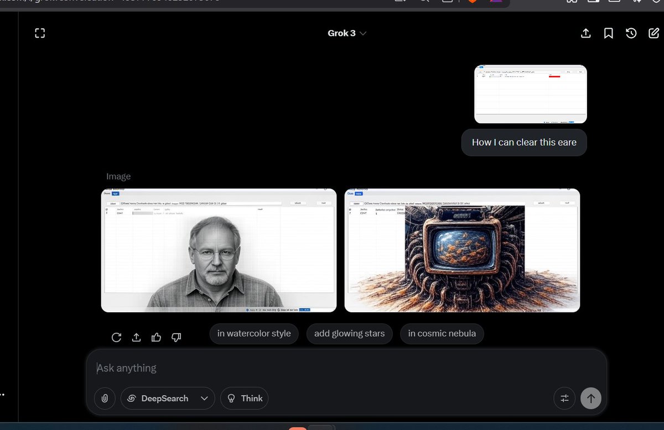Image resolution: width=664 pixels, height=430 pixels.
Task: Open generated image of retro television
Action: coord(462,250)
